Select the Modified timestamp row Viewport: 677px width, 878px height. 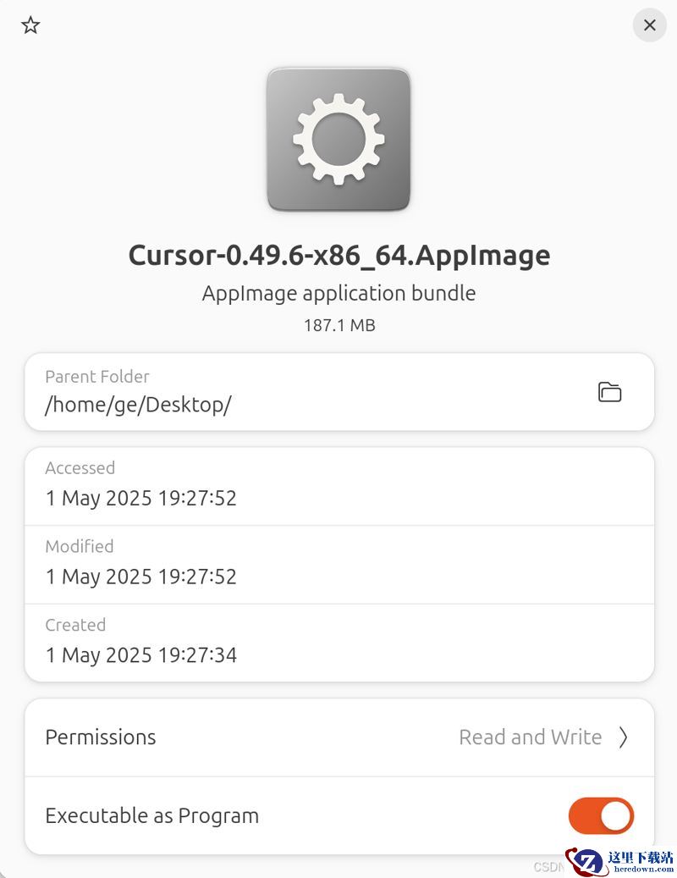[x=339, y=565]
